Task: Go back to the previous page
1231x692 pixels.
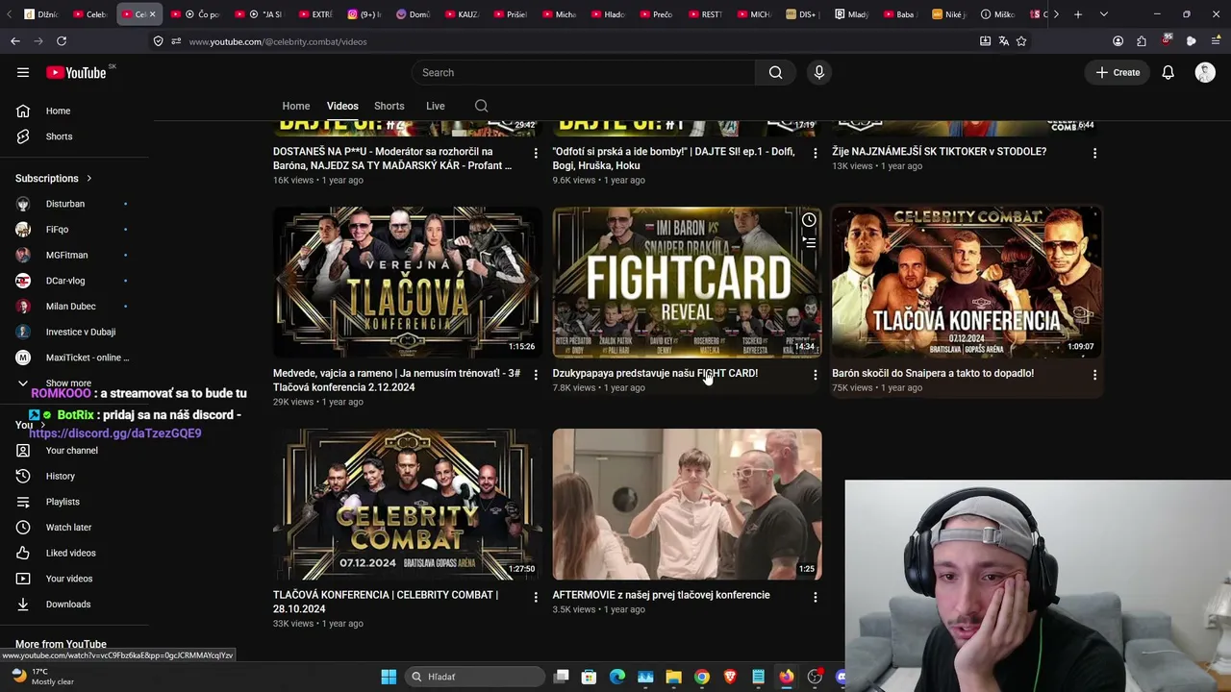Action: (x=15, y=41)
